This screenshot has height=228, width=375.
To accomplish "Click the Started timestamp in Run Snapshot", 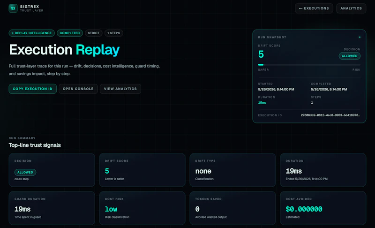I will (x=276, y=89).
